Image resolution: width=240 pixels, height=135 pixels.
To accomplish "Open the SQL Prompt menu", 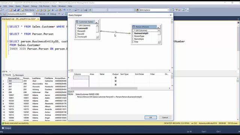I will click(44, 6).
